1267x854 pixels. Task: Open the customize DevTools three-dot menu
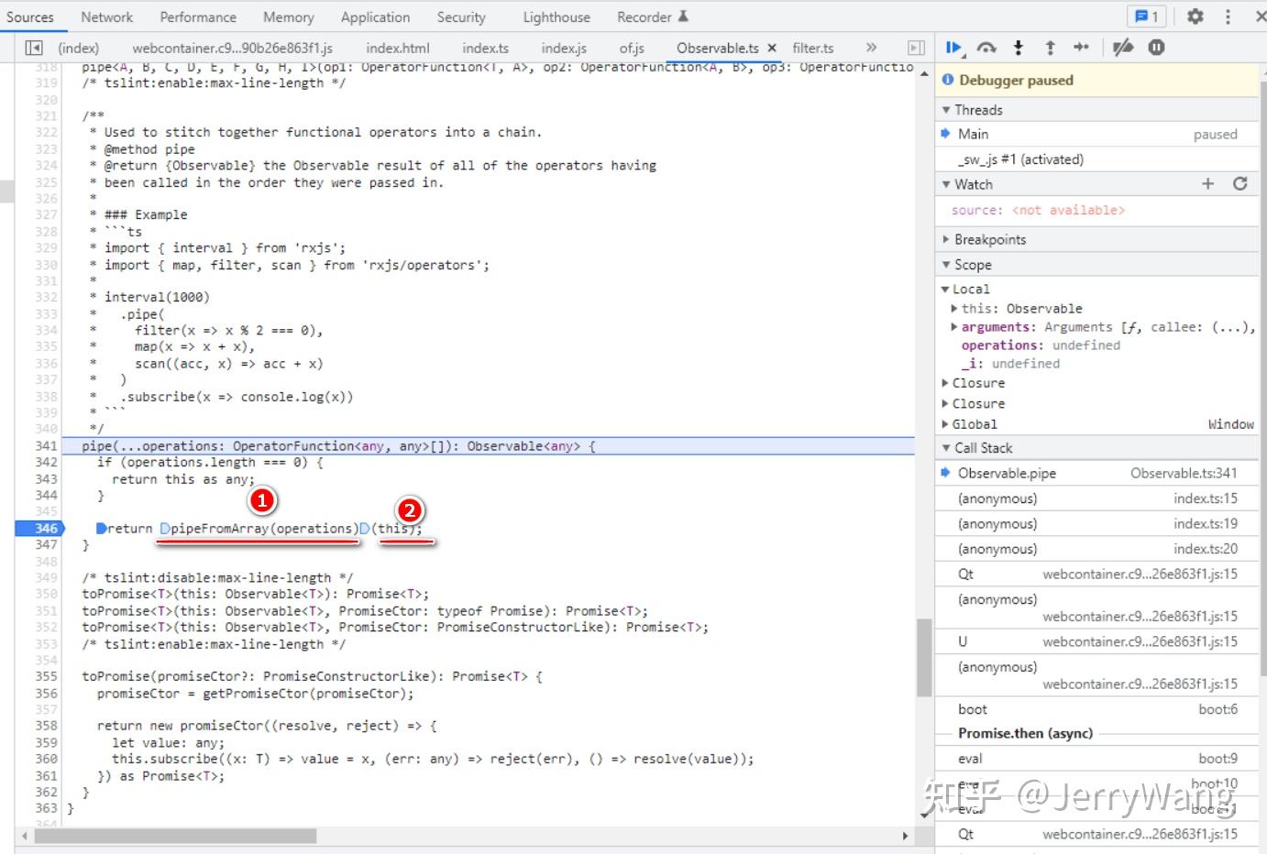pos(1228,16)
